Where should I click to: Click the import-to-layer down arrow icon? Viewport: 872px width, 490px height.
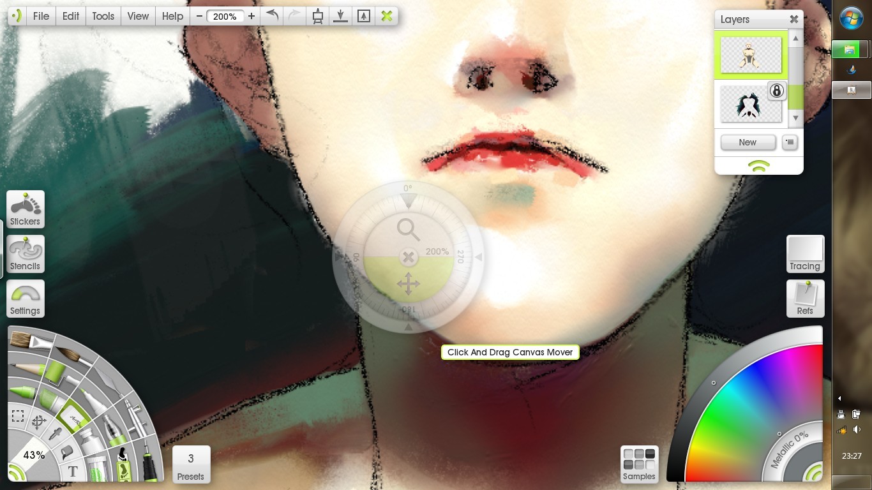coord(340,16)
